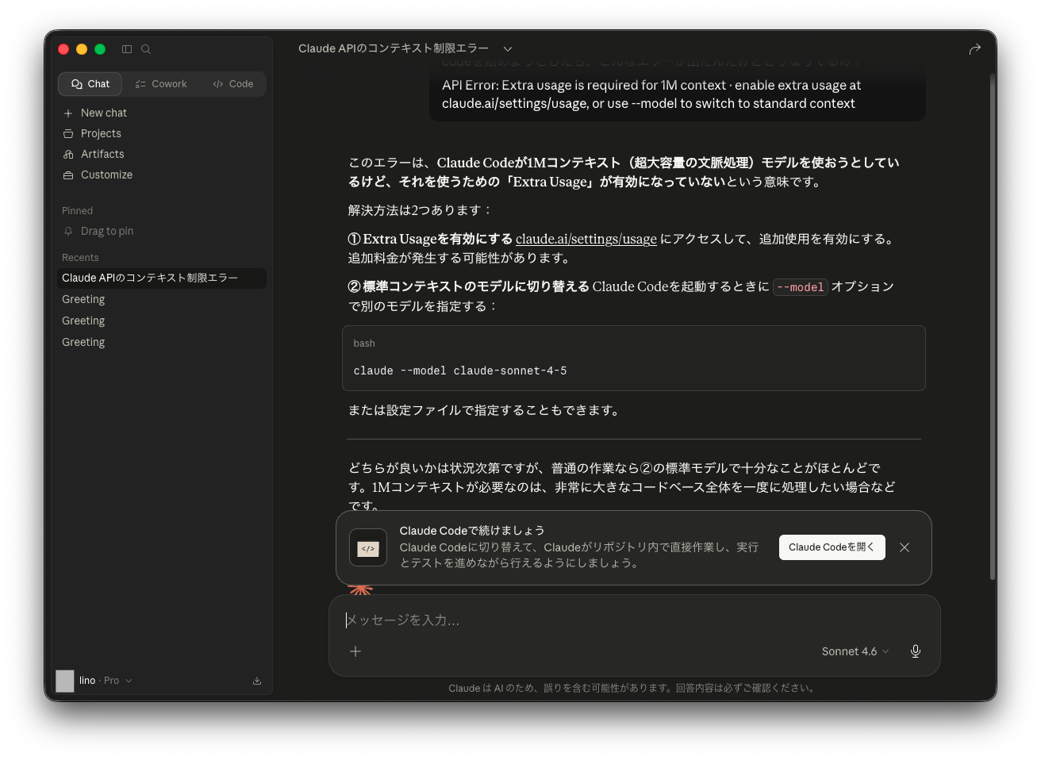Expand the chat title dropdown chevron
This screenshot has width=1041, height=760.
(x=508, y=49)
